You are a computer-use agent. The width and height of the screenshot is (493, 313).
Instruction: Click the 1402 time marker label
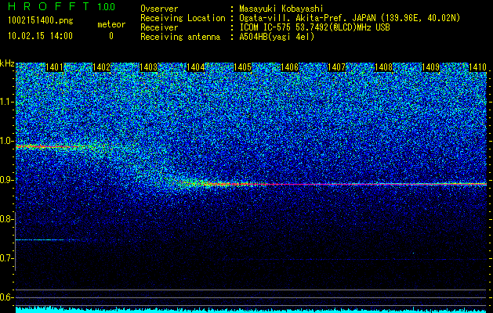[102, 67]
